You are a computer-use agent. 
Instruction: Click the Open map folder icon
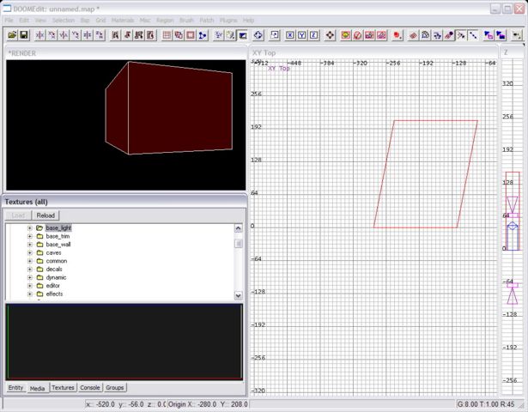point(13,35)
